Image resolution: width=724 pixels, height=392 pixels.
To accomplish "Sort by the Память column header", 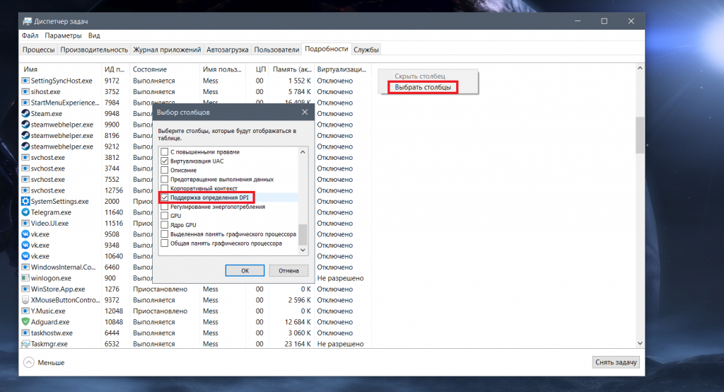I will (x=291, y=69).
